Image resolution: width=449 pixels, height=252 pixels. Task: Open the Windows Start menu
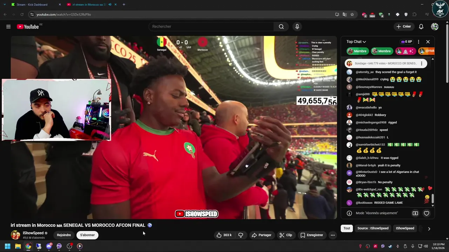click(x=7, y=246)
